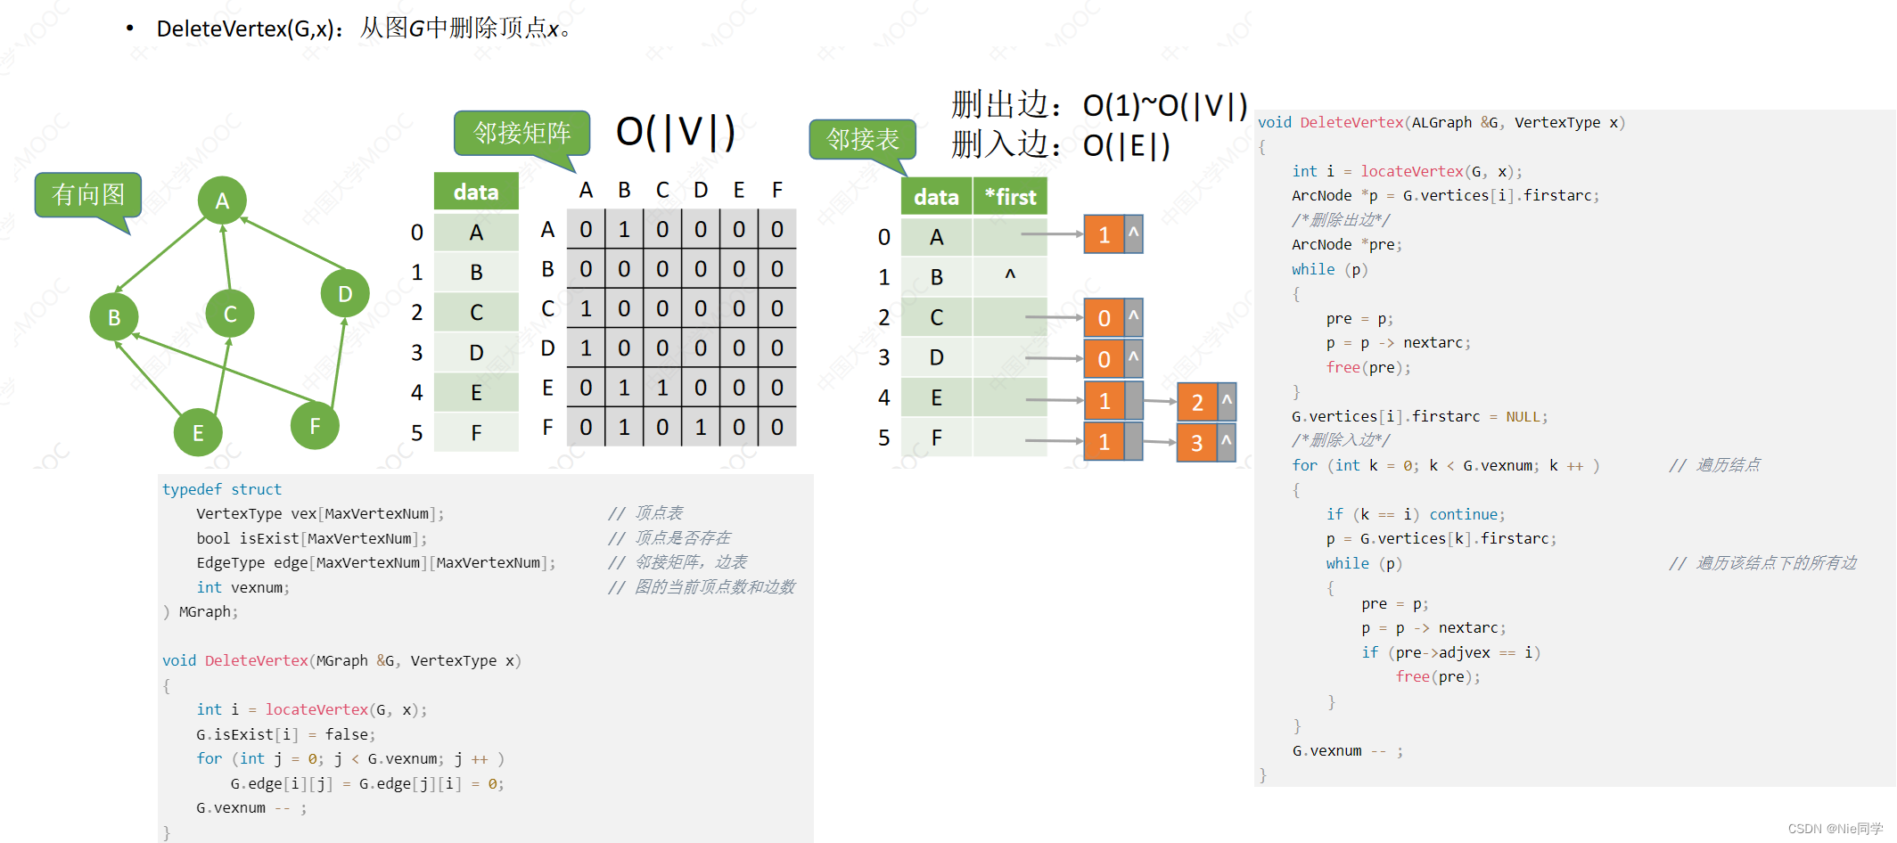Click matrix cell row D column A
The width and height of the screenshot is (1897, 843).
(586, 348)
